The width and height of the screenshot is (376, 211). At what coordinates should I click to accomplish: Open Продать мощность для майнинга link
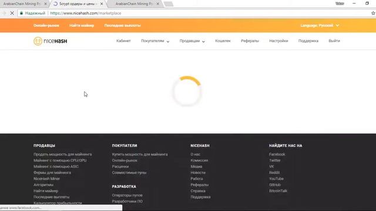63,154
